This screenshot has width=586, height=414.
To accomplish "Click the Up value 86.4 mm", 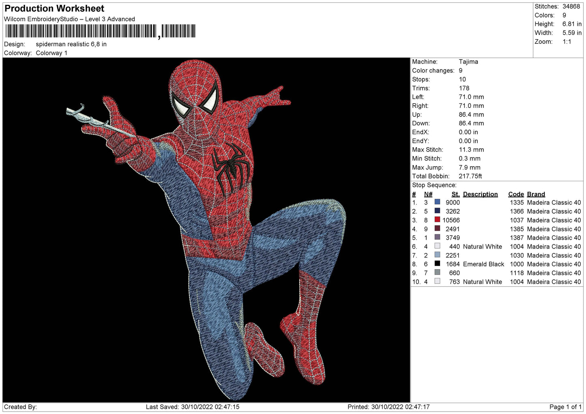I will click(x=472, y=115).
